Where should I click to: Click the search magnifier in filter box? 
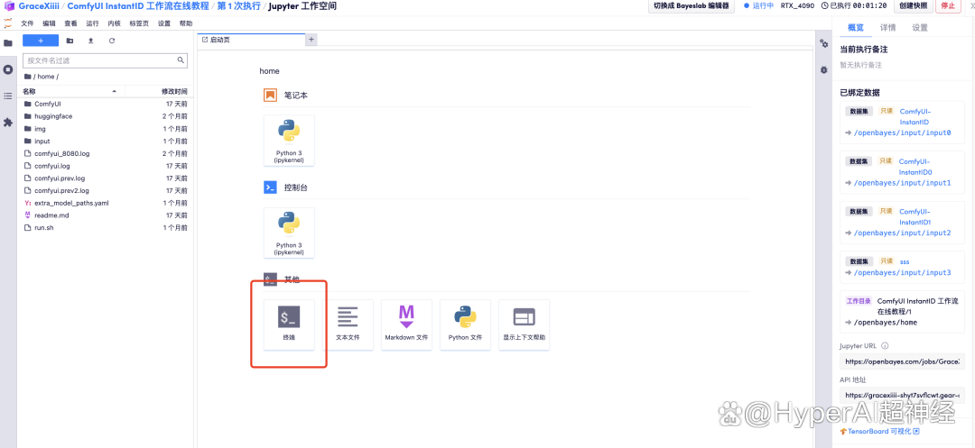[181, 60]
